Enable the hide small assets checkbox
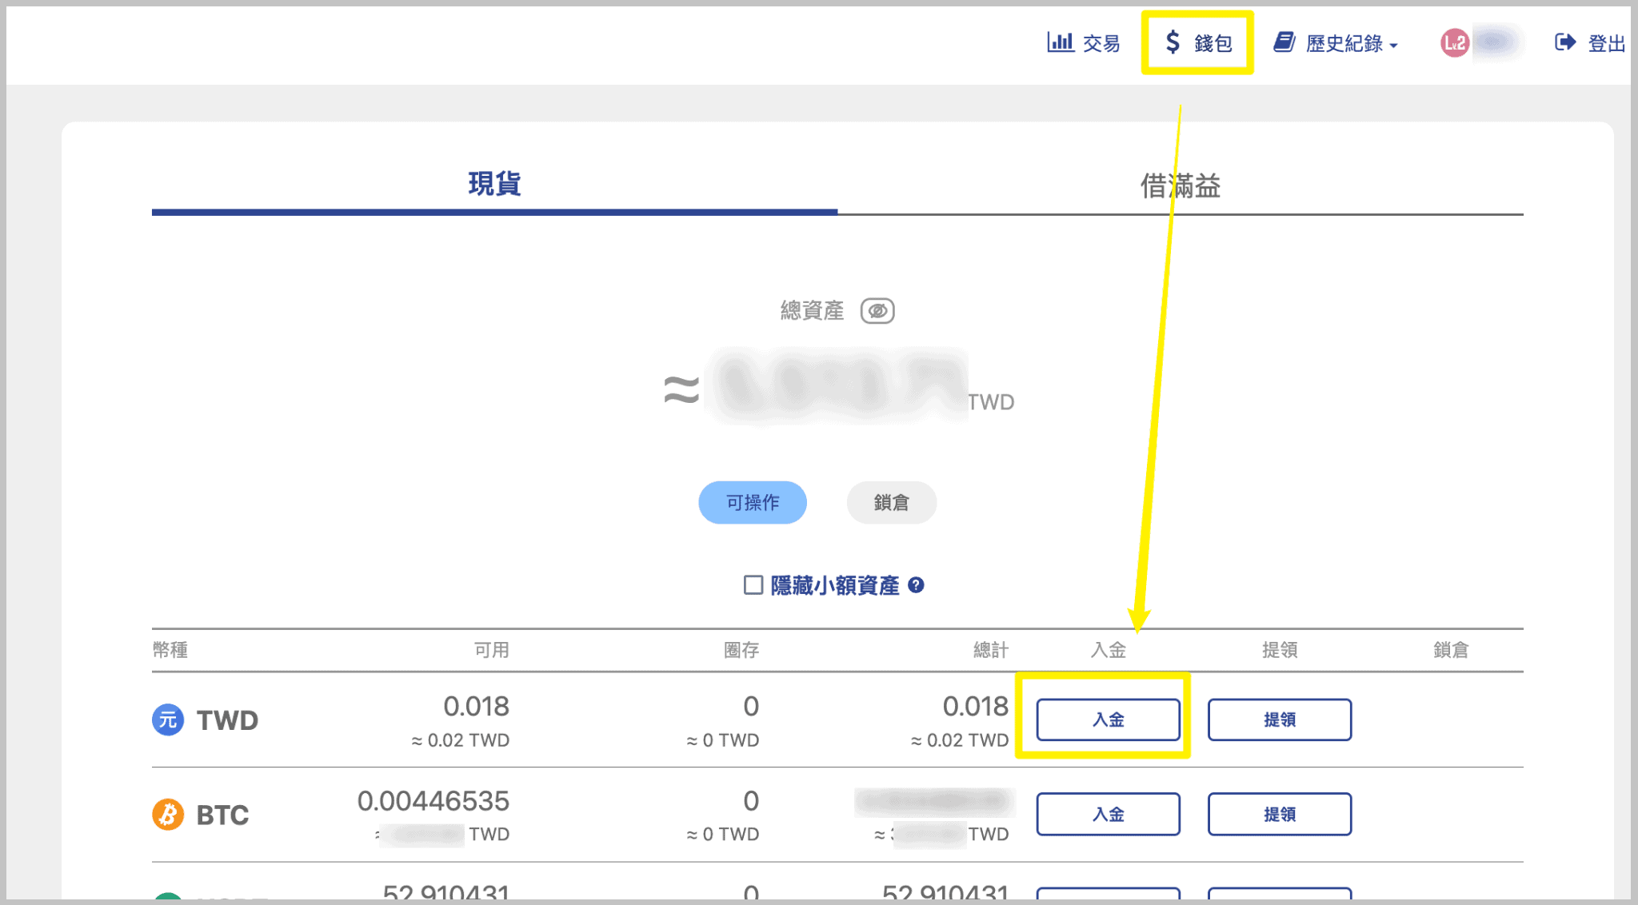 coord(753,585)
